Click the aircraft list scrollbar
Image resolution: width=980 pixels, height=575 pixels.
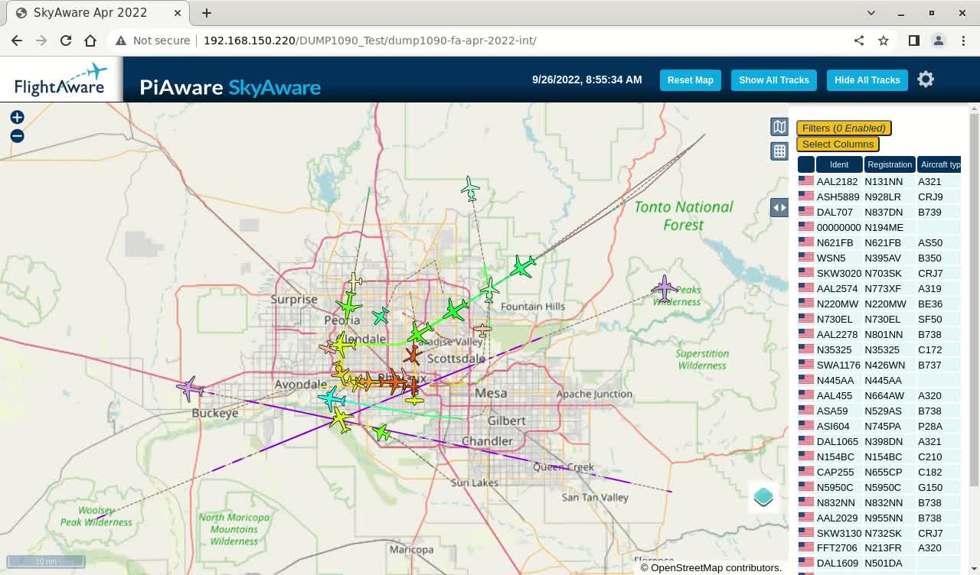coord(974,298)
